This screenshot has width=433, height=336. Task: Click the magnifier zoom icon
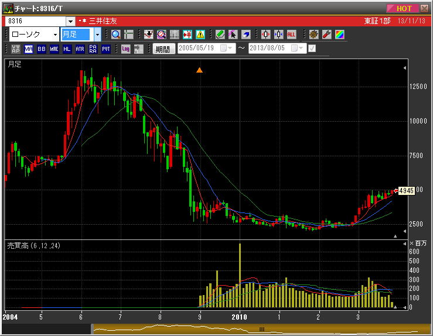(115, 35)
